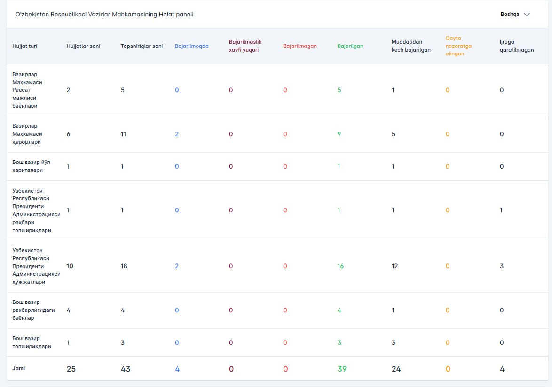Click the Bajarilmoqda column header

(x=191, y=46)
